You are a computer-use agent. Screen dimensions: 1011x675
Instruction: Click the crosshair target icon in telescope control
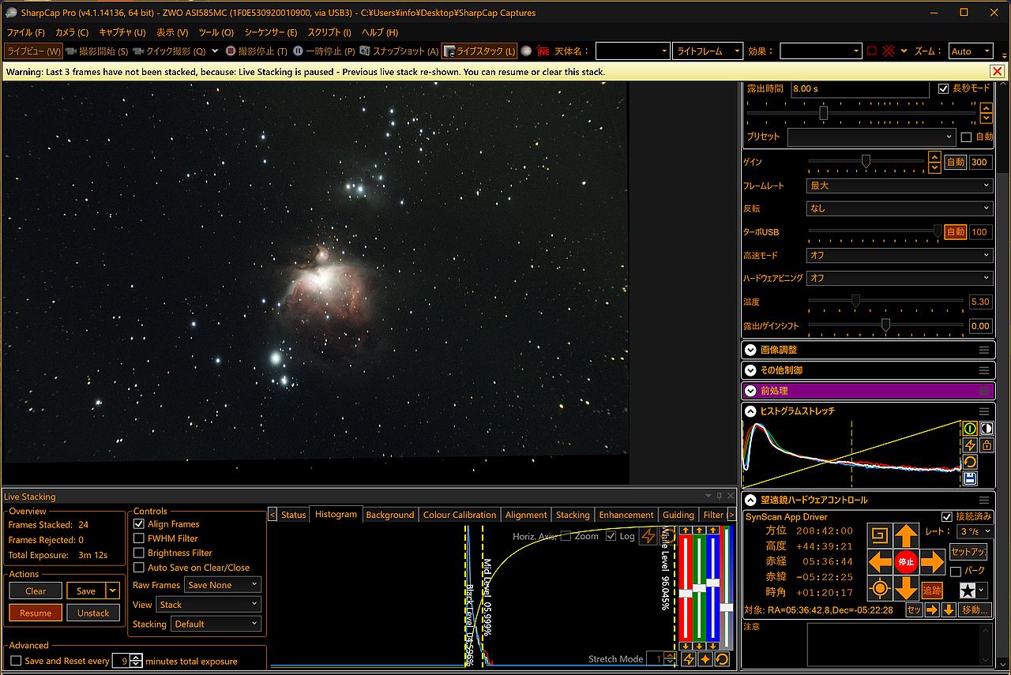pyautogui.click(x=880, y=589)
